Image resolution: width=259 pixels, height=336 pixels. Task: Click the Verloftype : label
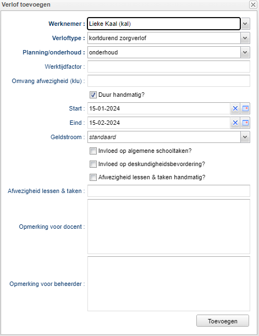click(69, 38)
